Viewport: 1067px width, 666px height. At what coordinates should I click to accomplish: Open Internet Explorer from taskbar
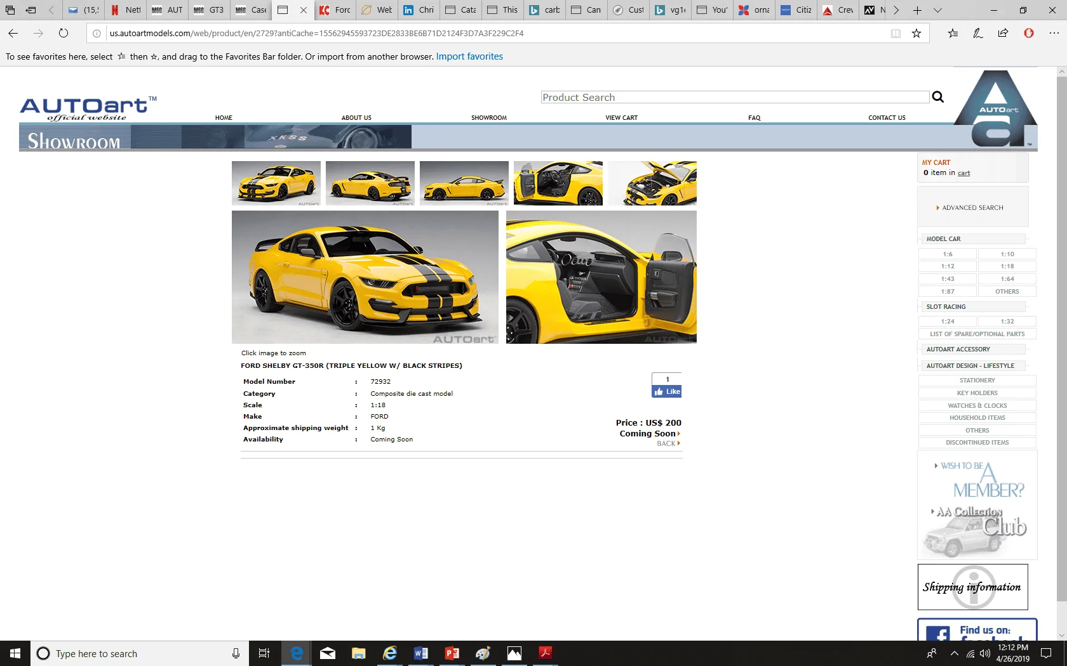[x=390, y=653]
